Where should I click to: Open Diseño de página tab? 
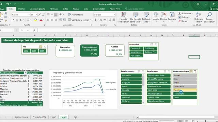coord(37,9)
